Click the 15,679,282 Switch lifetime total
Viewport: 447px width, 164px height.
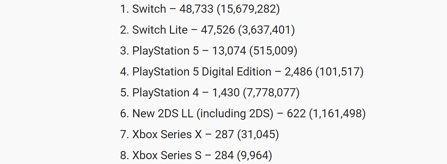pyautogui.click(x=248, y=9)
